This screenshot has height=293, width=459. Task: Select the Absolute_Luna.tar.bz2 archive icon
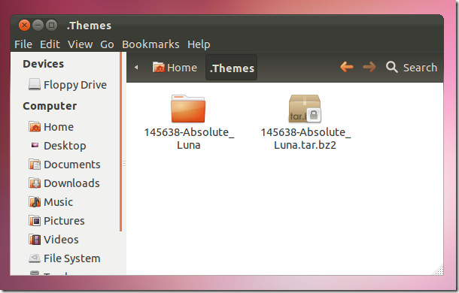(305, 108)
